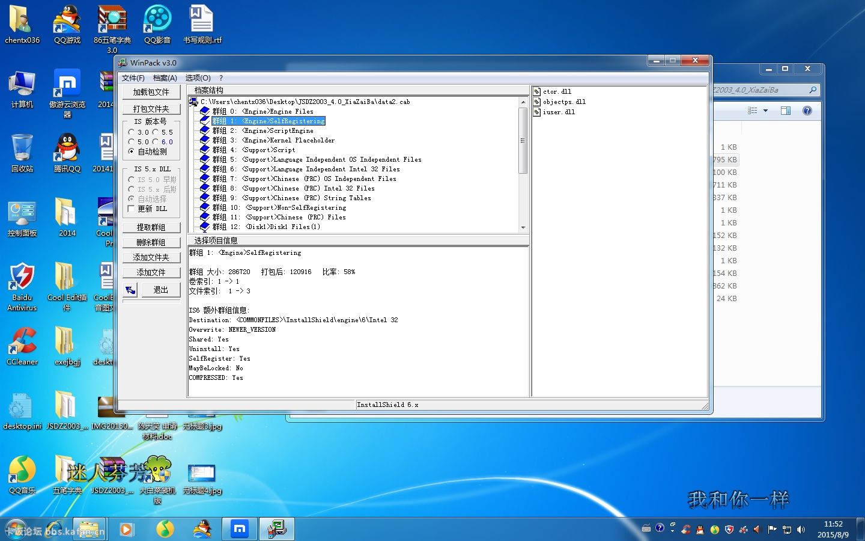This screenshot has height=541, width=865.
Task: Open the 控制面板 desktop icon
Action: click(22, 218)
